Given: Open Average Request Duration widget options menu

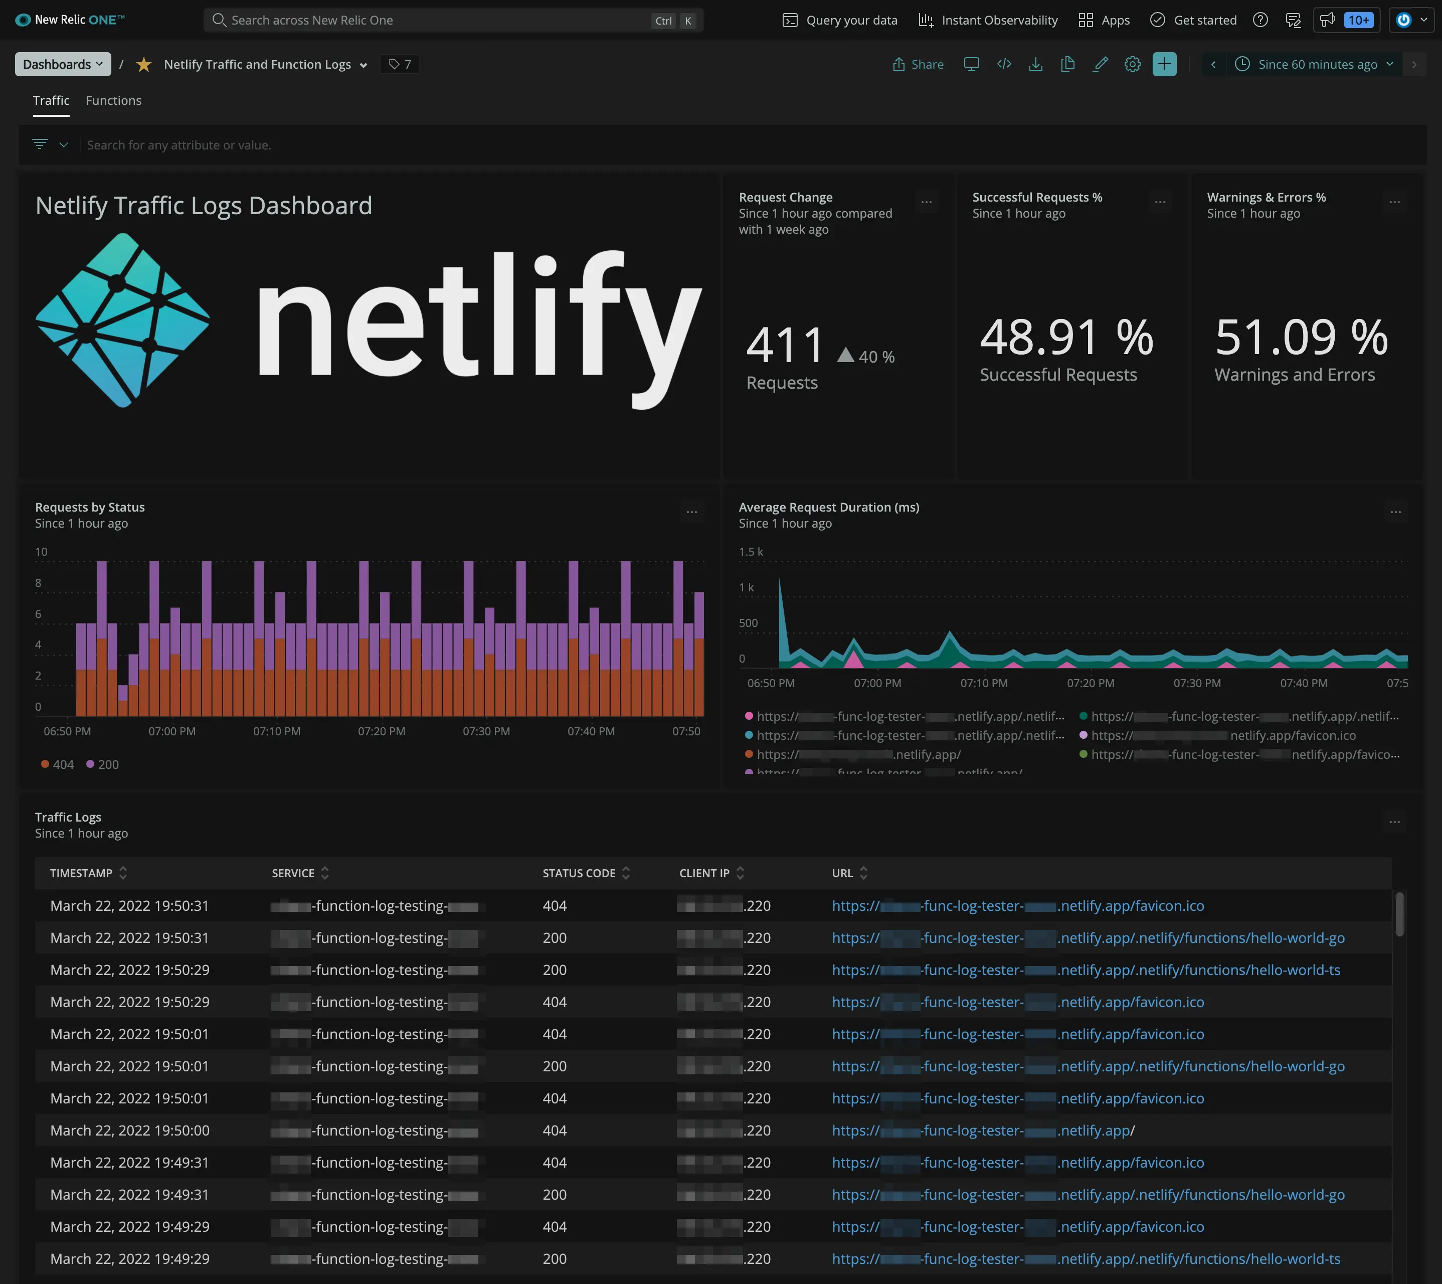Looking at the screenshot, I should point(1395,512).
